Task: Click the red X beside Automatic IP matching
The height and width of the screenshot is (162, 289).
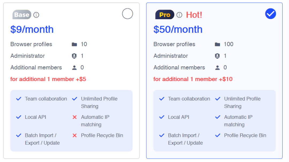Action: click(74, 117)
